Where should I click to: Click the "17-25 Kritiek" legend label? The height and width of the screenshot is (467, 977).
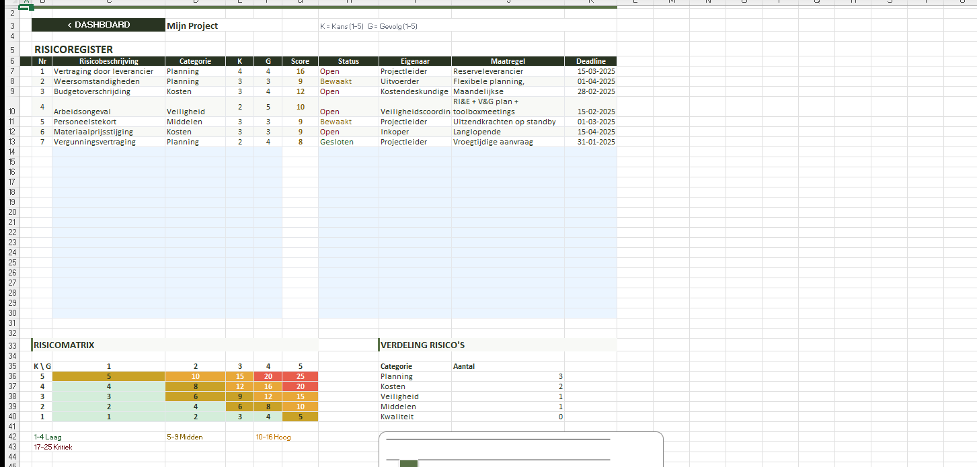(x=53, y=447)
